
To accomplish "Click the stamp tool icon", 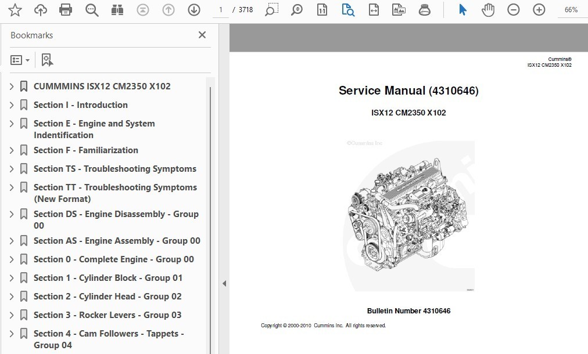I will (425, 10).
